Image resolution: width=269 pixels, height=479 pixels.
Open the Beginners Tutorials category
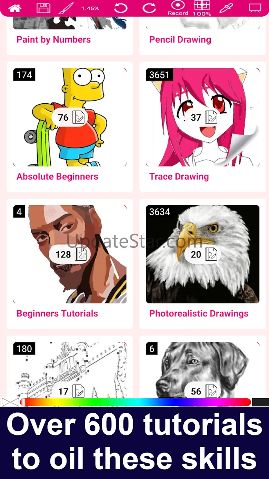coord(57,313)
